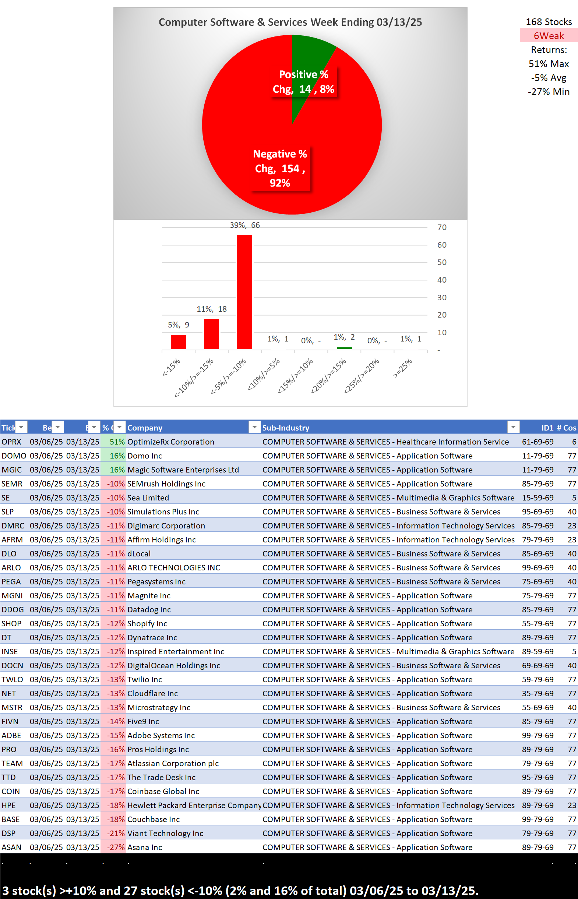
Task: Select the Inspired Entertainment Inc cell
Action: 194,651
